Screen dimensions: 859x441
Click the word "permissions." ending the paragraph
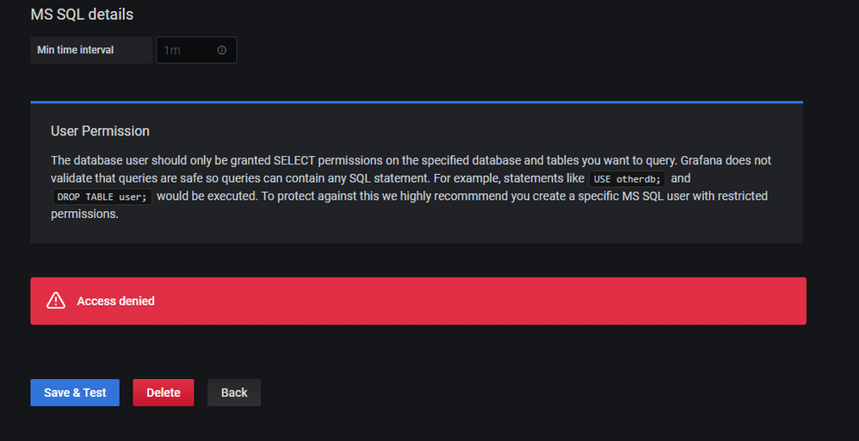pyautogui.click(x=84, y=214)
